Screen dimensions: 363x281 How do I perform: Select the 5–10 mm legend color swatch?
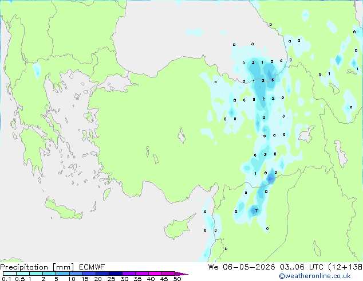[x=62, y=274]
